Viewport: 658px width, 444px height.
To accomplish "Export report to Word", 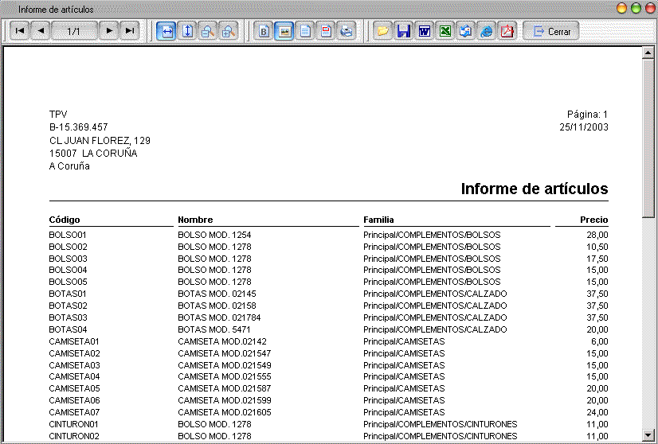I will tap(425, 31).
